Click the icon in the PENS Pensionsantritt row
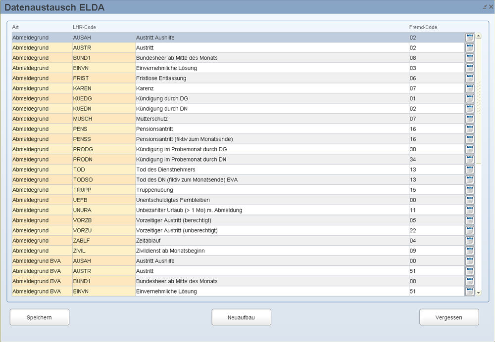 [469, 129]
